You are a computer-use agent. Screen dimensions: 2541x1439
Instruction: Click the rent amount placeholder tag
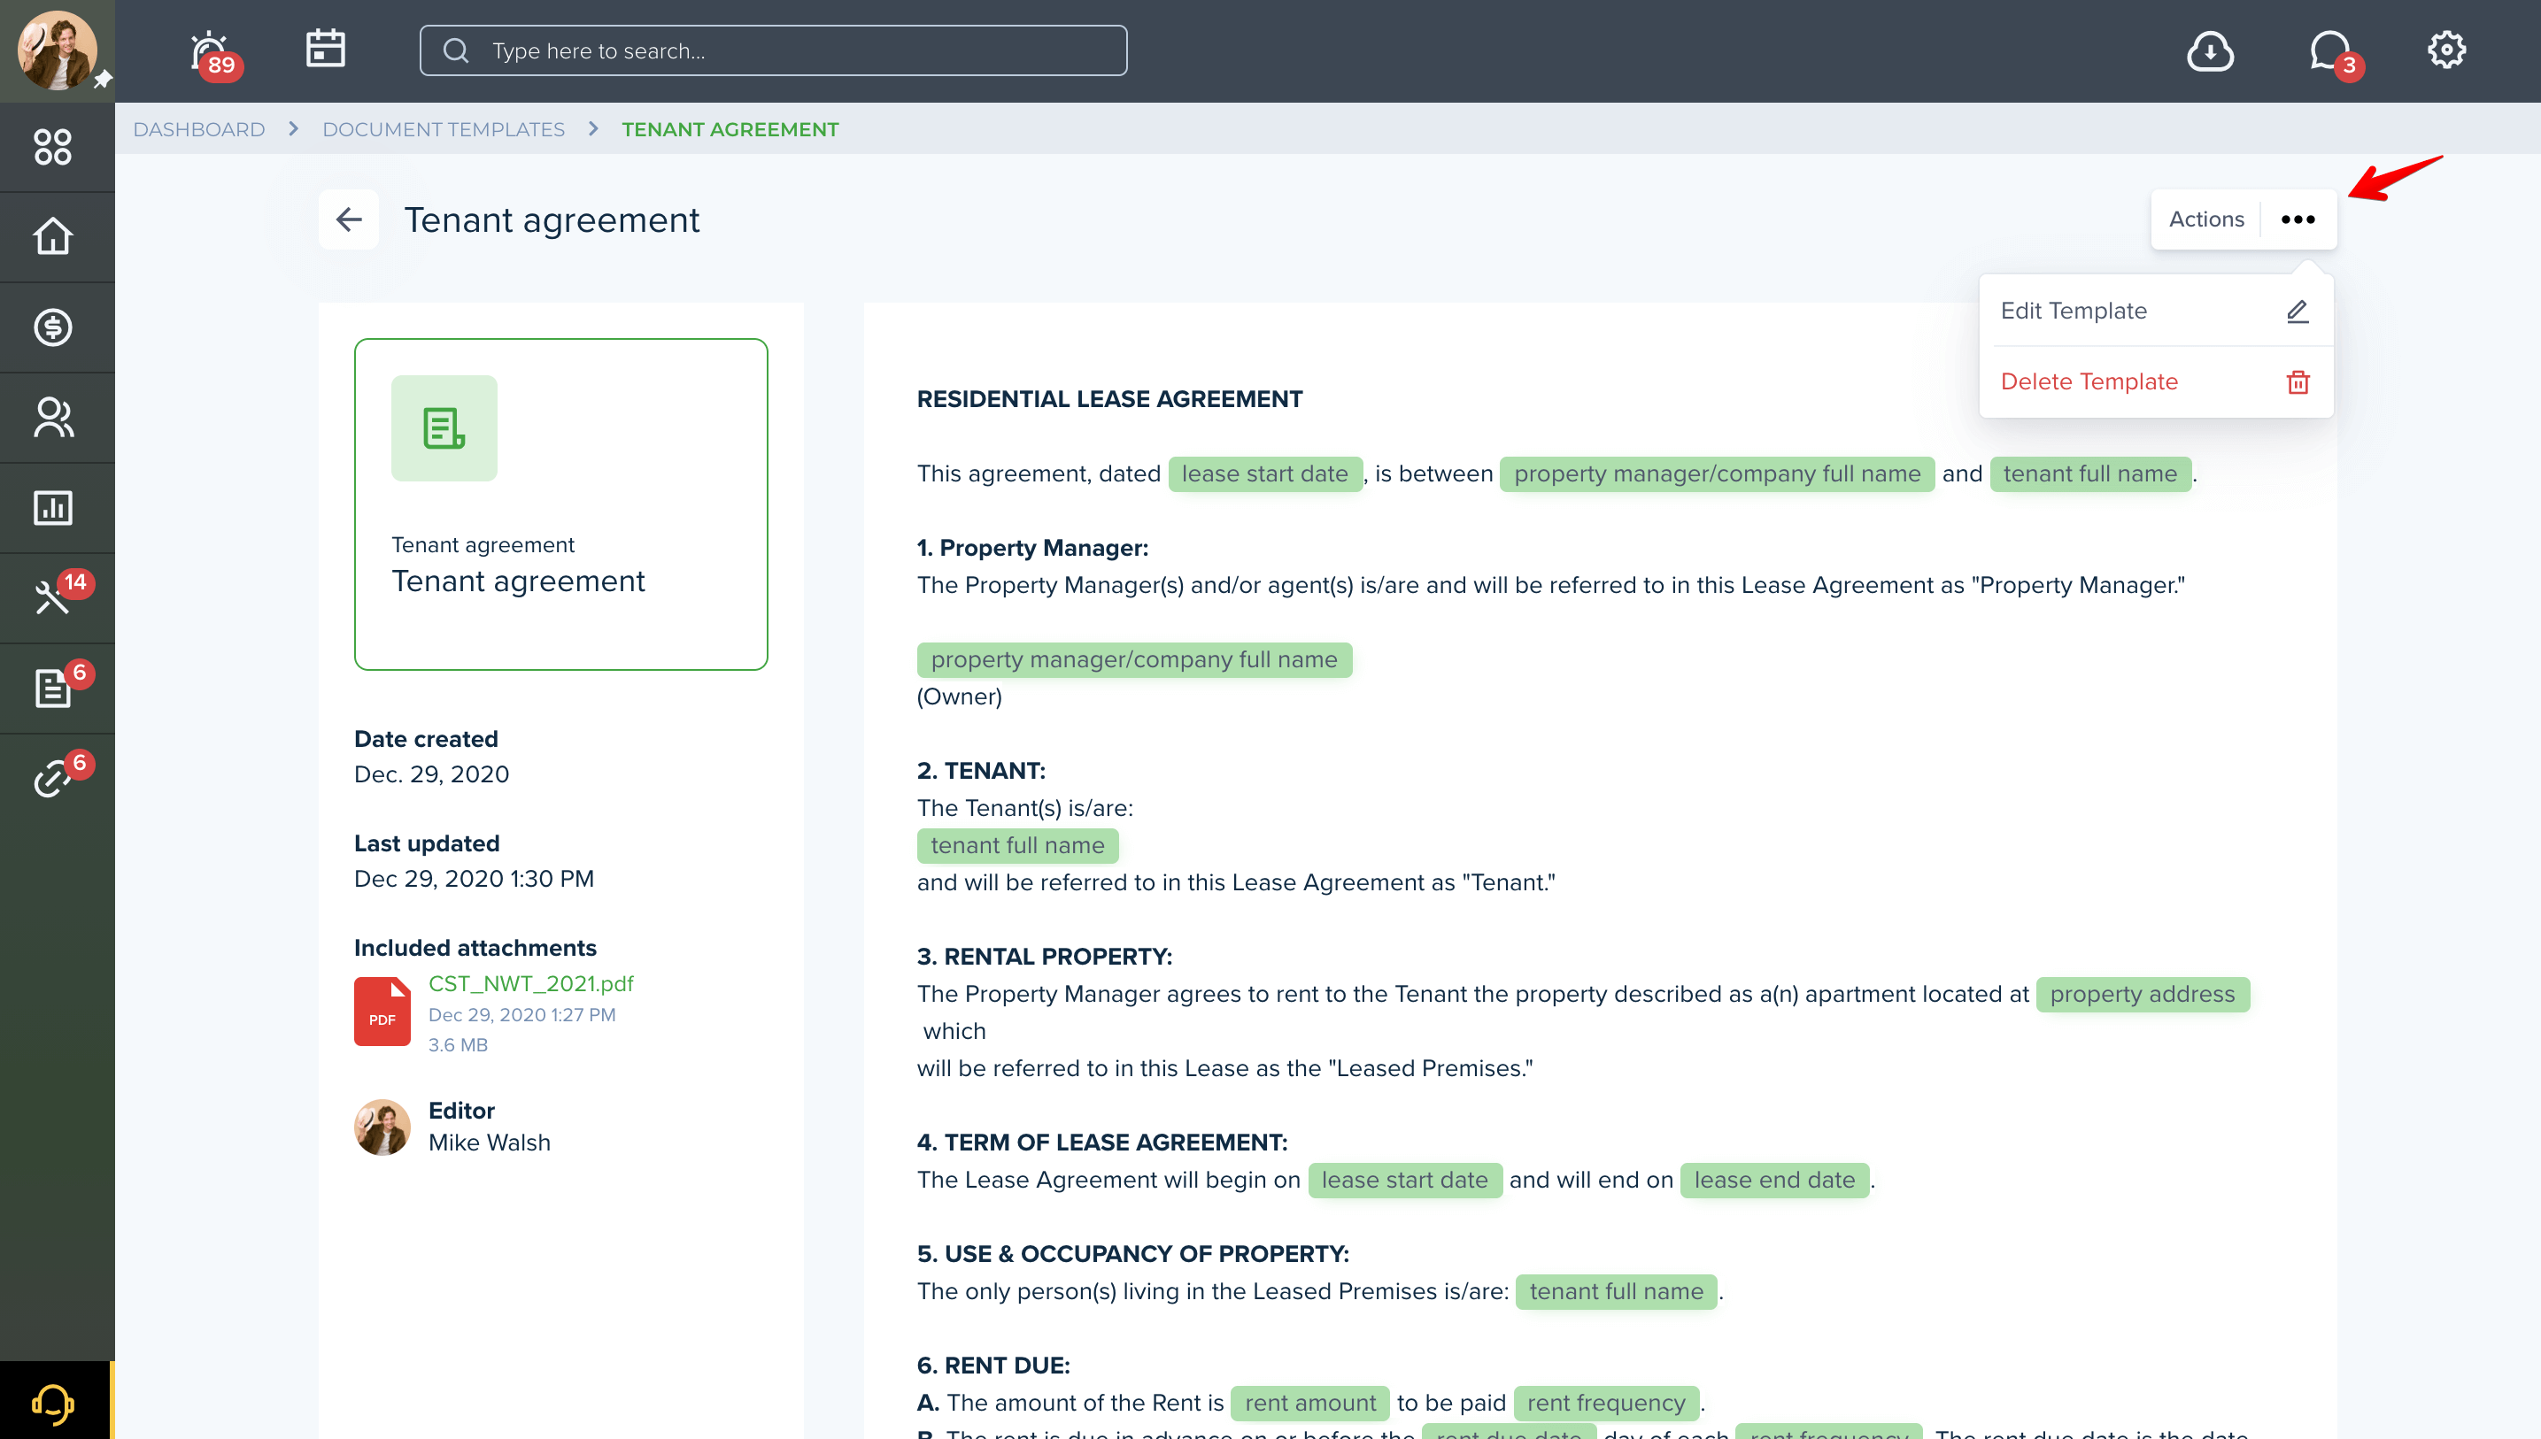click(1310, 1404)
